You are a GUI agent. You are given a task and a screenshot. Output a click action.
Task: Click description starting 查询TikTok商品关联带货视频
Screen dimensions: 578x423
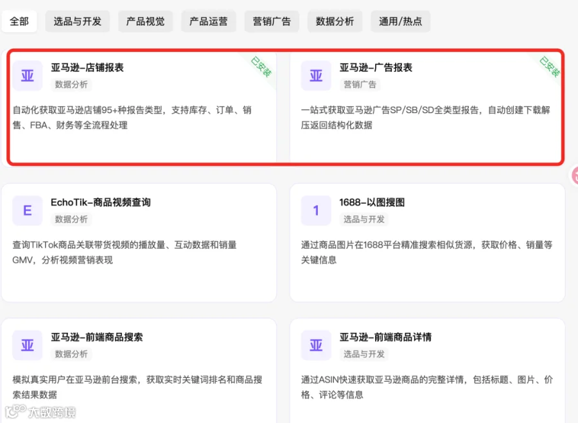pos(125,253)
